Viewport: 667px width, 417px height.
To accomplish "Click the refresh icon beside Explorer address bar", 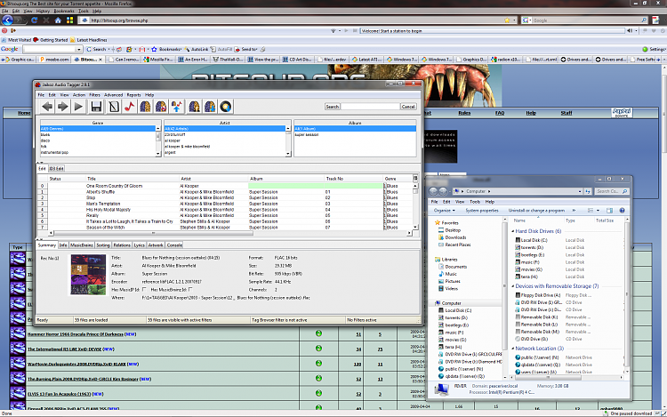I will [588, 191].
